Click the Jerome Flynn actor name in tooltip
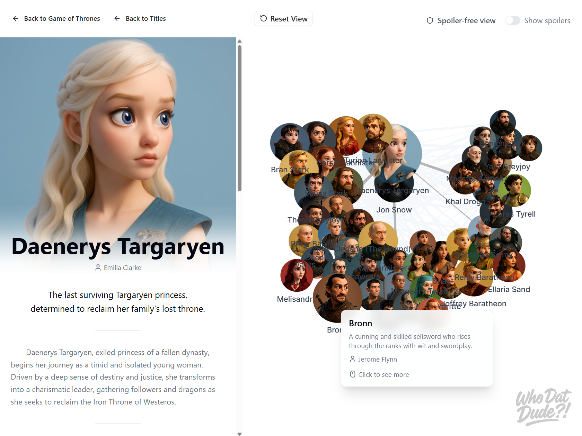 pyautogui.click(x=378, y=360)
